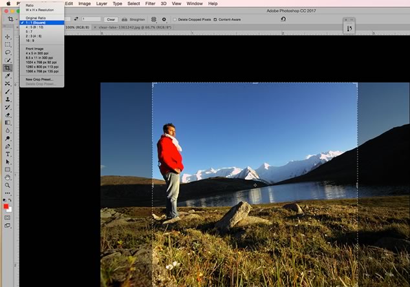The height and width of the screenshot is (287, 410).
Task: Select New Crop Preset menu entry
Action: click(x=39, y=79)
